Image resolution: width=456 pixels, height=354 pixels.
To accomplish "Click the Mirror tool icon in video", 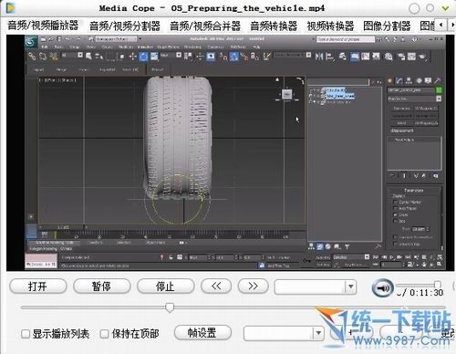I will (x=318, y=57).
